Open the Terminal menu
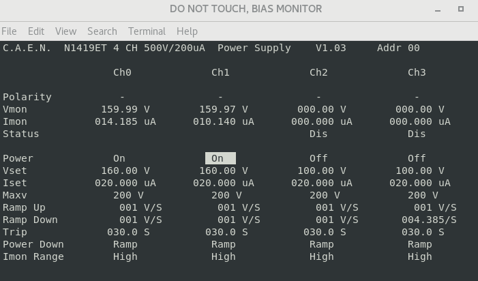The width and height of the screenshot is (478, 281). coord(147,31)
